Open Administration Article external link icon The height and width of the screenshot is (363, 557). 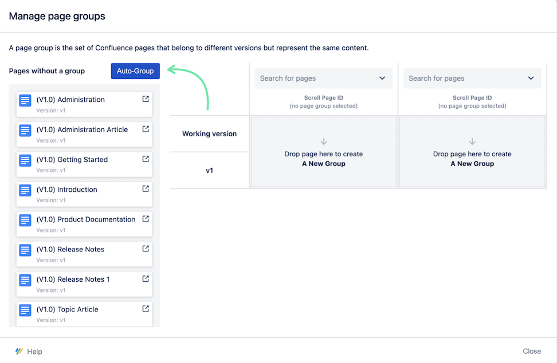pyautogui.click(x=146, y=129)
